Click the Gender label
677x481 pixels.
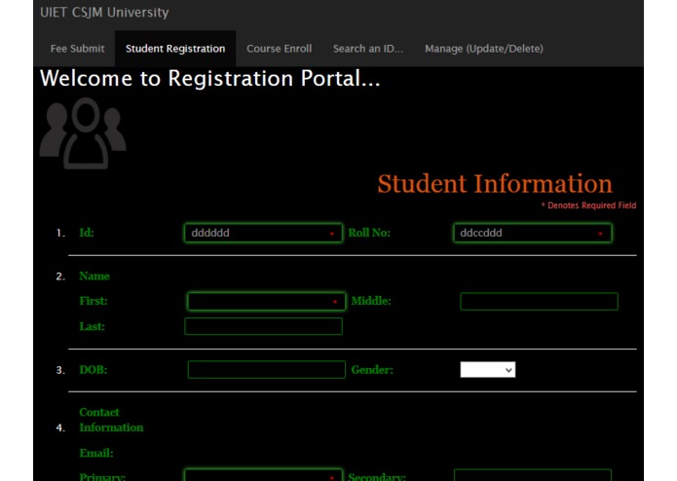pos(372,370)
